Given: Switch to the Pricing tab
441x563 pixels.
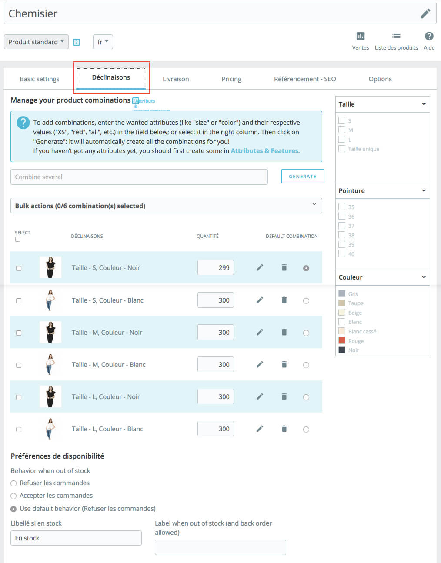Looking at the screenshot, I should pyautogui.click(x=231, y=79).
